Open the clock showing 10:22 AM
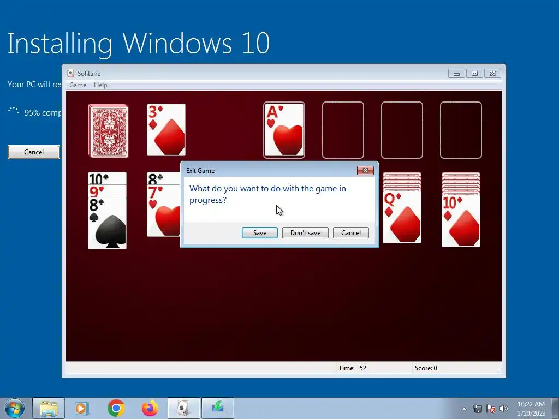The width and height of the screenshot is (559, 419). (531, 409)
